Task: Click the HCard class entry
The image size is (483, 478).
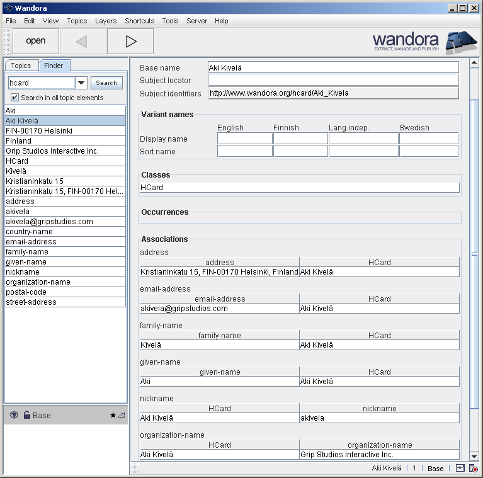Action: click(x=299, y=187)
